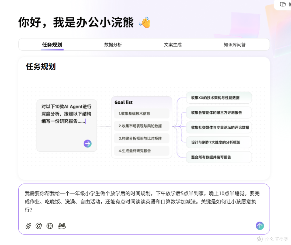Click the 设计与制作7大维度的分析框架 node
The width and height of the screenshot is (291, 245).
click(219, 142)
